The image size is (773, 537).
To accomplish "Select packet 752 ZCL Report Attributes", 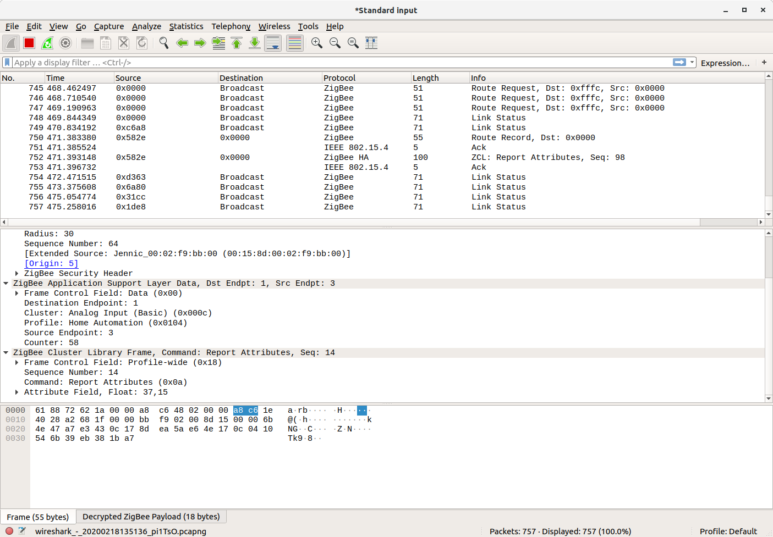I will (382, 157).
